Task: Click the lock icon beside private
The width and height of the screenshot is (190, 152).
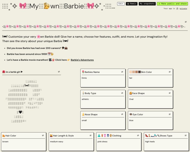Action: 177,8
